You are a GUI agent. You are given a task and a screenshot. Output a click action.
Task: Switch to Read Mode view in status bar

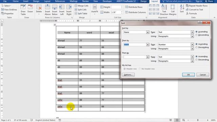(x=171, y=120)
